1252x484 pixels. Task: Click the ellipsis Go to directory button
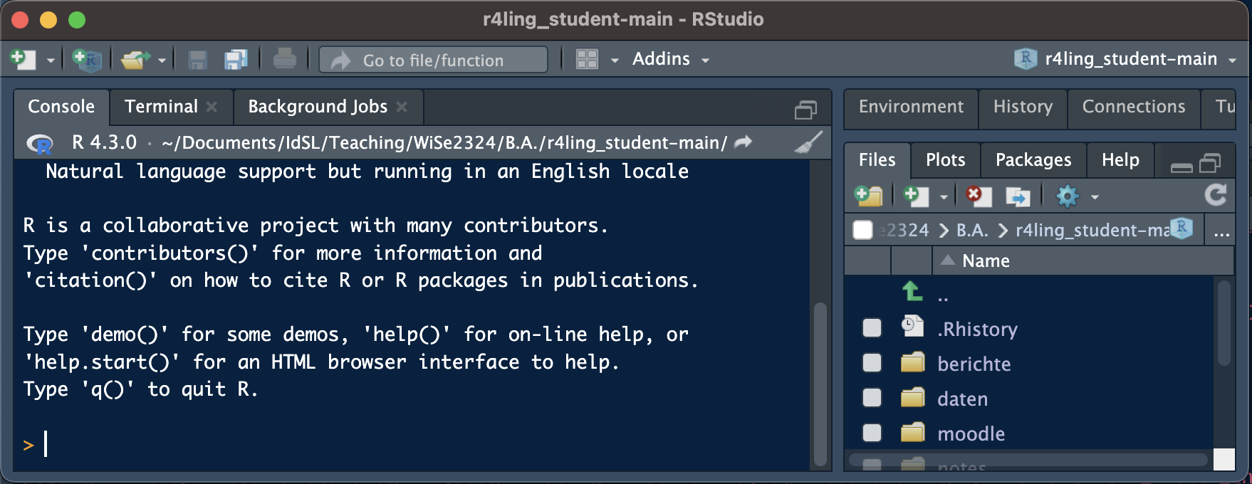1221,231
